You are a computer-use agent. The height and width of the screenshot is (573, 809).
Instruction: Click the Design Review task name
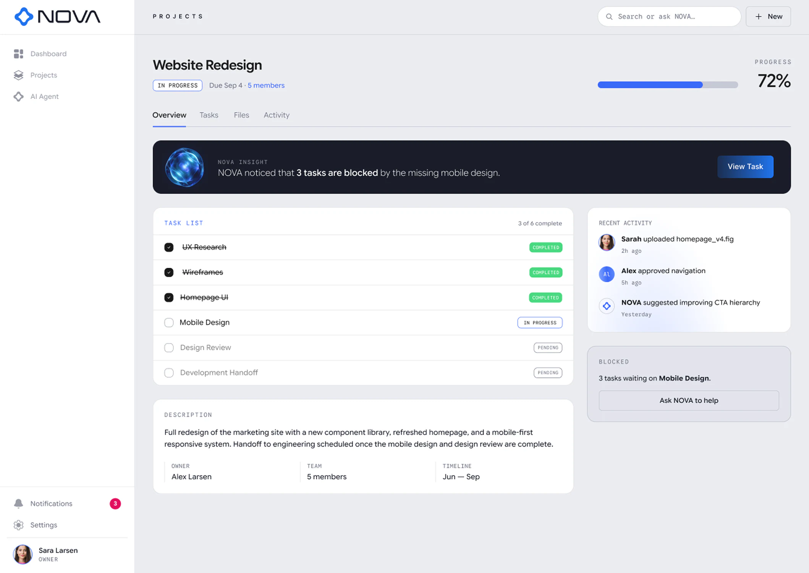(x=205, y=348)
